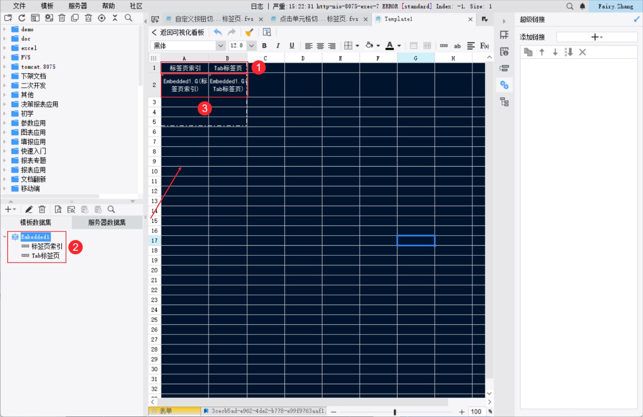Click the dataset search magnifier icon
Image resolution: width=643 pixels, height=417 pixels.
point(111,210)
